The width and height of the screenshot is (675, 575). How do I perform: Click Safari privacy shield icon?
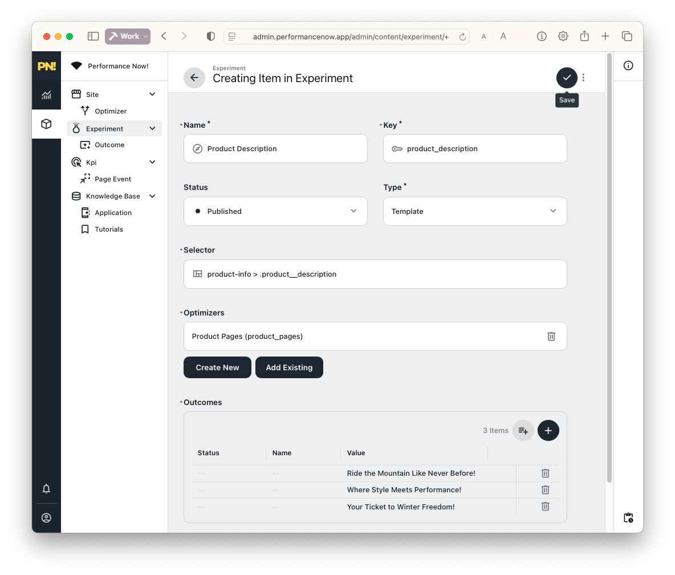(x=210, y=37)
